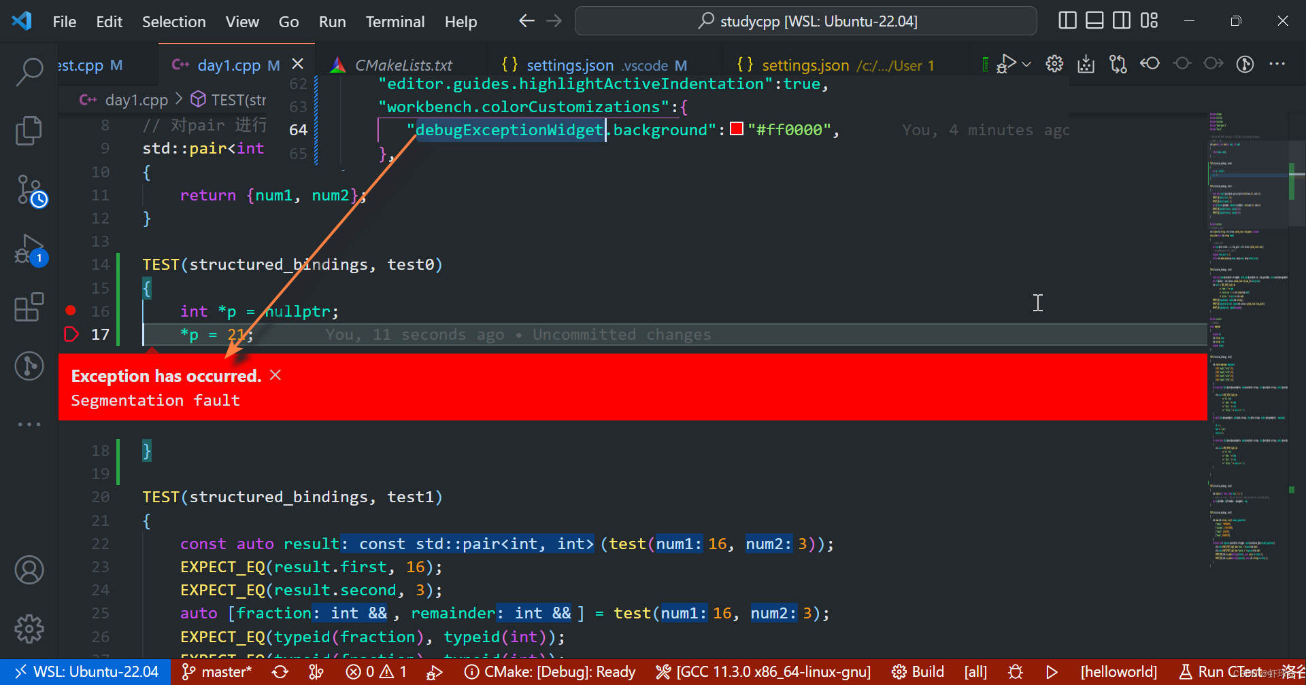Click the go back revision icon in toolbar
The width and height of the screenshot is (1306, 685).
point(1150,64)
